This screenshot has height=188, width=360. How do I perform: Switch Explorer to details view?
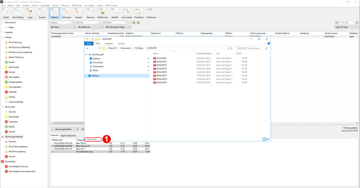[x=264, y=139]
